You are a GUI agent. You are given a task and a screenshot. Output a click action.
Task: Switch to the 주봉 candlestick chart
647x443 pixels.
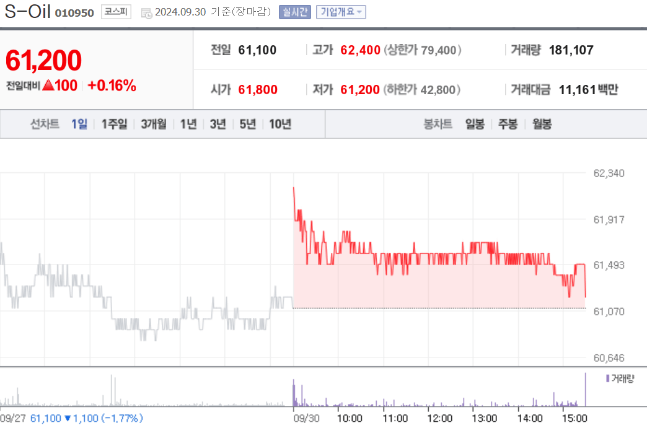(508, 124)
